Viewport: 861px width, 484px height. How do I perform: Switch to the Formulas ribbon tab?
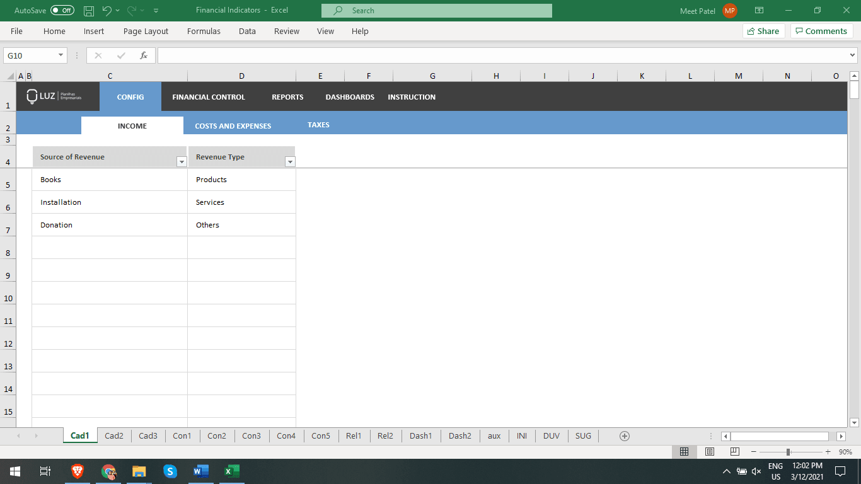click(x=203, y=31)
